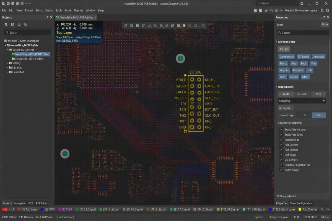This screenshot has height=221, width=332.
Task: Expand the Generated folder
Action: [x=7, y=72]
